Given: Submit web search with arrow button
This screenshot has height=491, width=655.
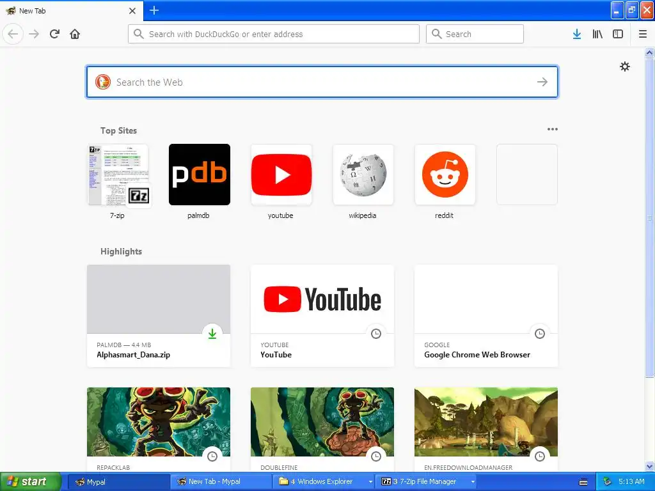Looking at the screenshot, I should point(542,82).
